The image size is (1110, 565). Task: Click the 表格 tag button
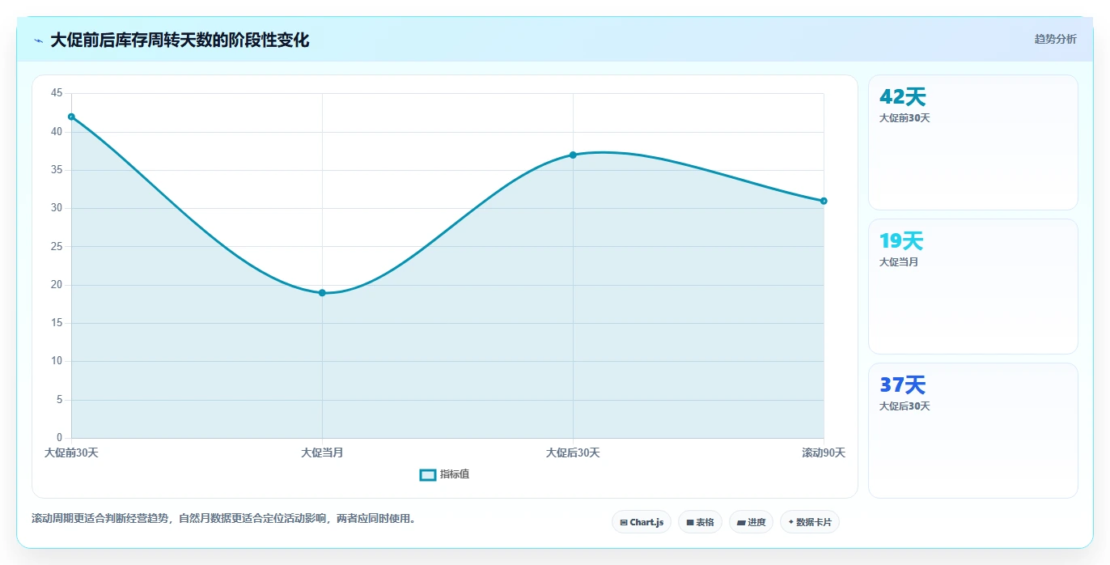coord(700,522)
